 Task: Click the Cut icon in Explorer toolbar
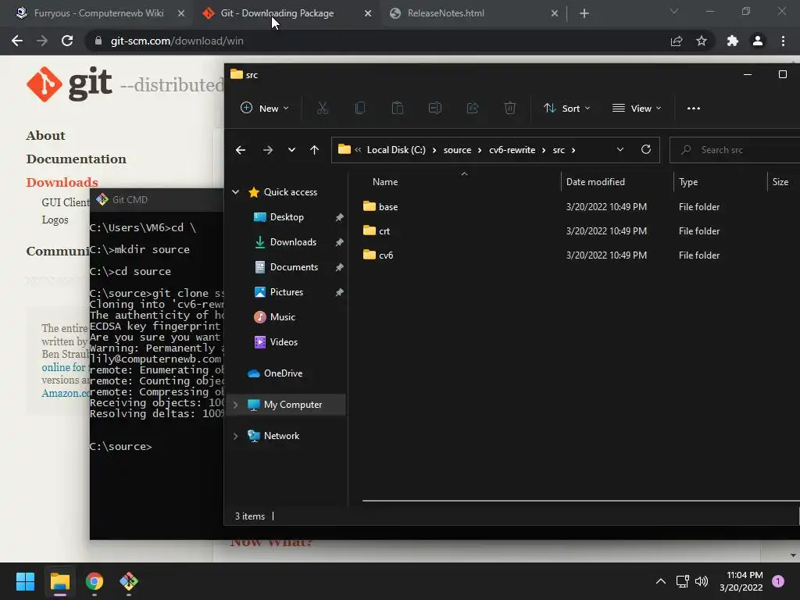(323, 108)
